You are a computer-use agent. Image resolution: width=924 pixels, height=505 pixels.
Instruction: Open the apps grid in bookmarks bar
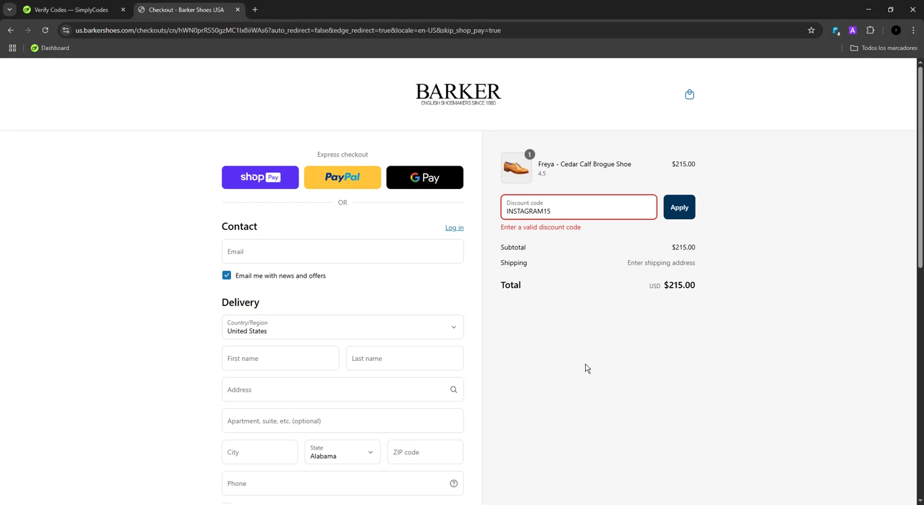(x=12, y=48)
